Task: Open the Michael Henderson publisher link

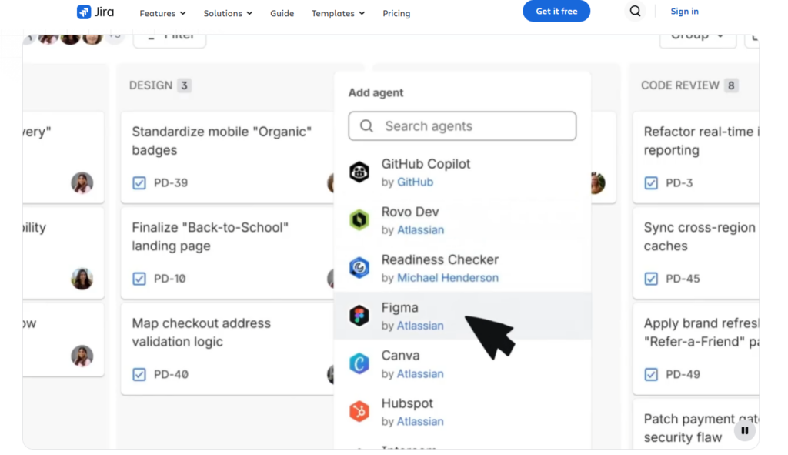Action: pyautogui.click(x=448, y=277)
